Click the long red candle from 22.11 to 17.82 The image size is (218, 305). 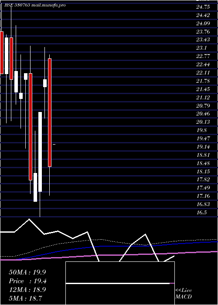[x=31, y=127]
